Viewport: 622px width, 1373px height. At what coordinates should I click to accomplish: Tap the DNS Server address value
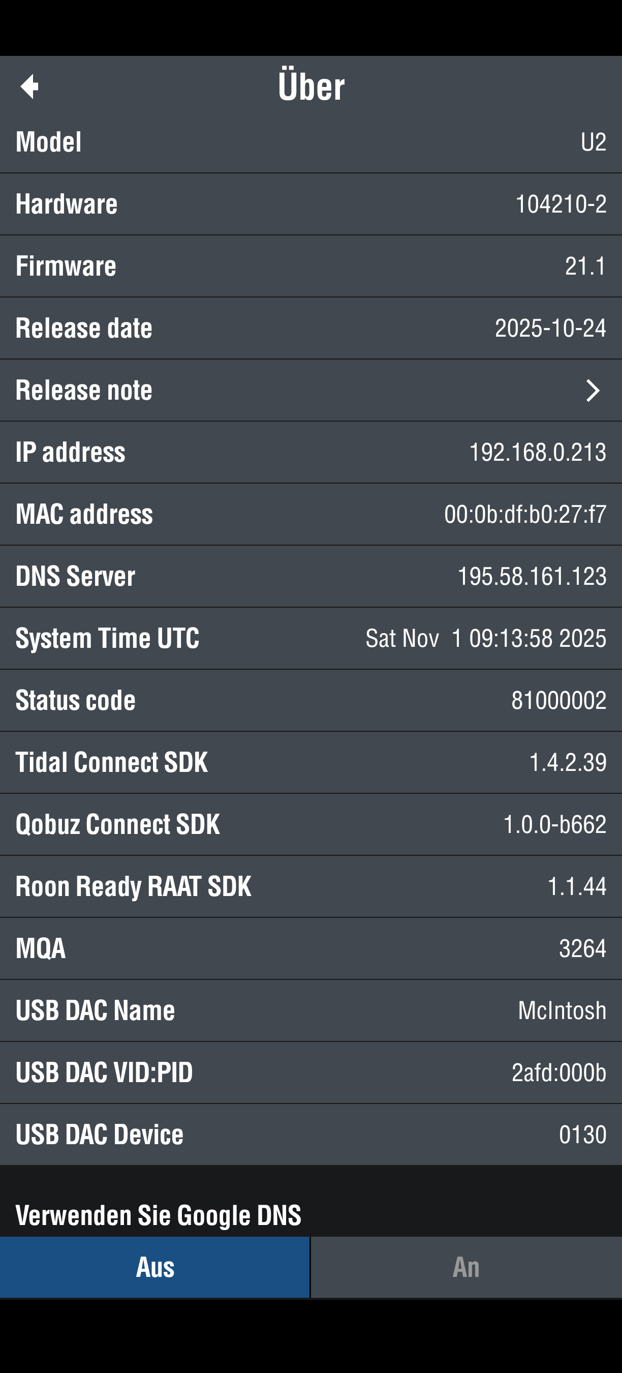[x=532, y=576]
